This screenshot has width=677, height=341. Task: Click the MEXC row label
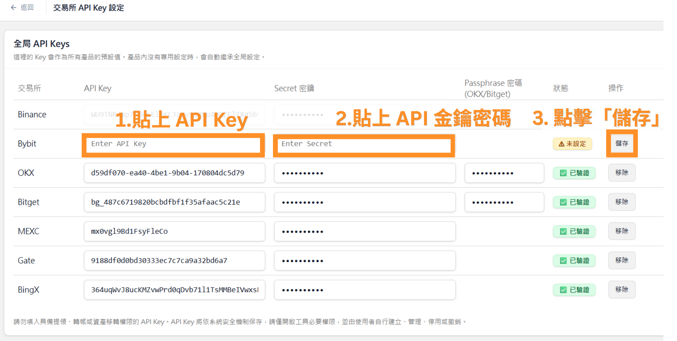click(x=29, y=232)
